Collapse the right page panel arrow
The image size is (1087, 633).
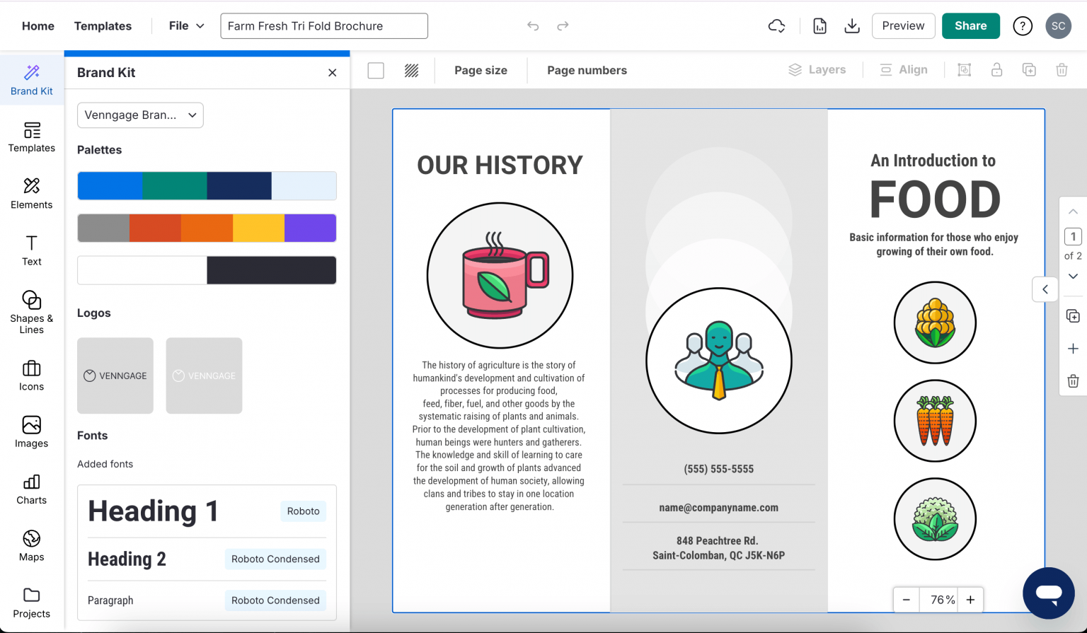[x=1045, y=289]
